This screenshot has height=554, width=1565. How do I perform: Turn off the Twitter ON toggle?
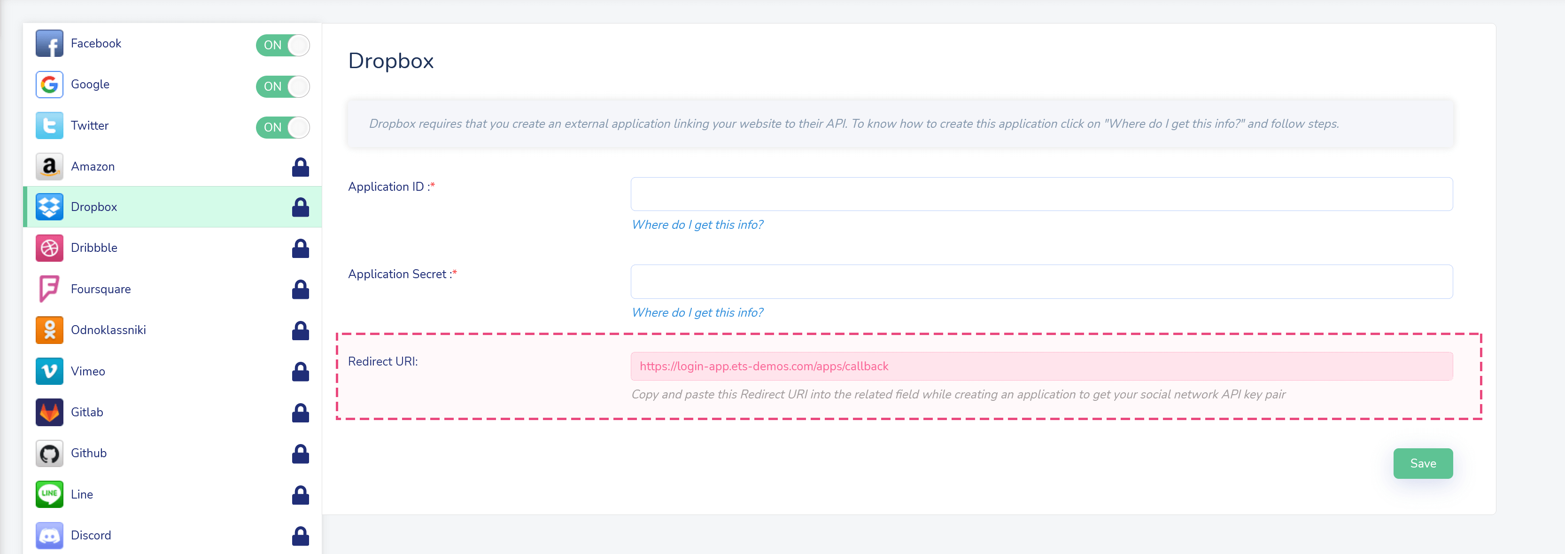tap(283, 127)
